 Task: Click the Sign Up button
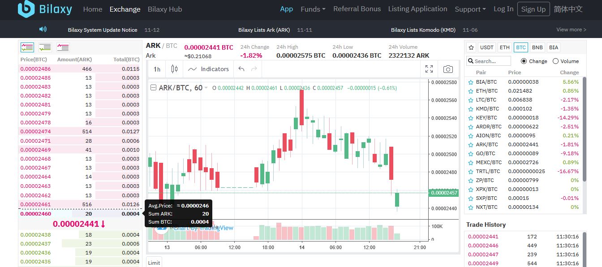(533, 8)
